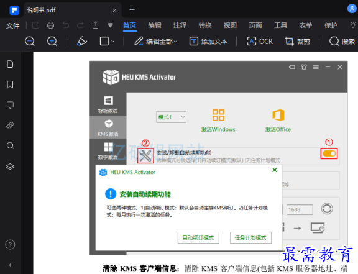Open the user account avatar
358x274 pixels.
coord(352,9)
